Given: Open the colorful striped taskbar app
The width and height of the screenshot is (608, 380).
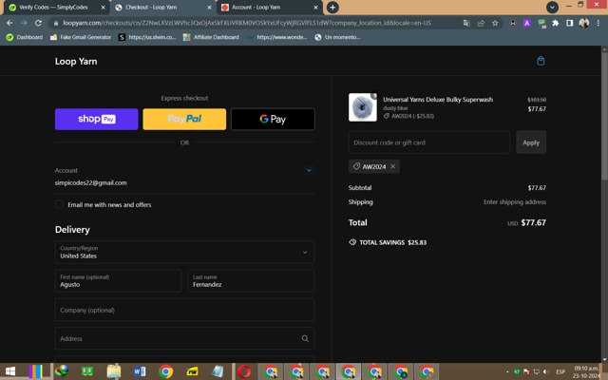Looking at the screenshot, I should 35,371.
